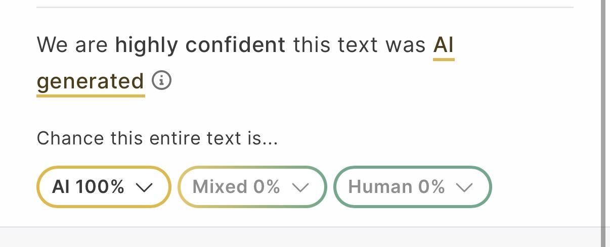
Task: Expand the Human 0% dropdown
Action: 412,187
